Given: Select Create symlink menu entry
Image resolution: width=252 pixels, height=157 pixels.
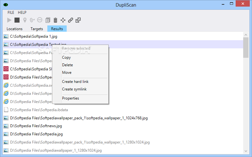Looking at the screenshot, I should (81, 89).
